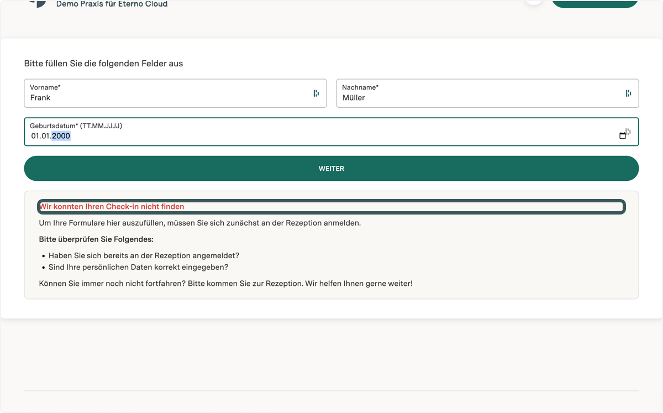Click the bullet 'Sind Ihre persönlichen Daten korrekt eingegeben?'
Viewport: 663px width, 413px height.
click(x=138, y=267)
